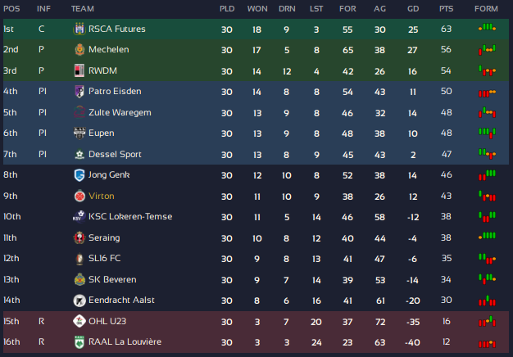
Task: Click the Seraing club badge
Action: tap(79, 237)
